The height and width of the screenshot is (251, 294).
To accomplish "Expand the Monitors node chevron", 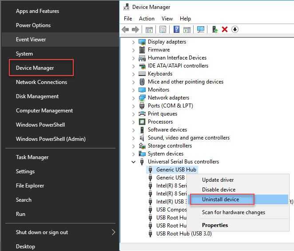I will click(x=133, y=90).
